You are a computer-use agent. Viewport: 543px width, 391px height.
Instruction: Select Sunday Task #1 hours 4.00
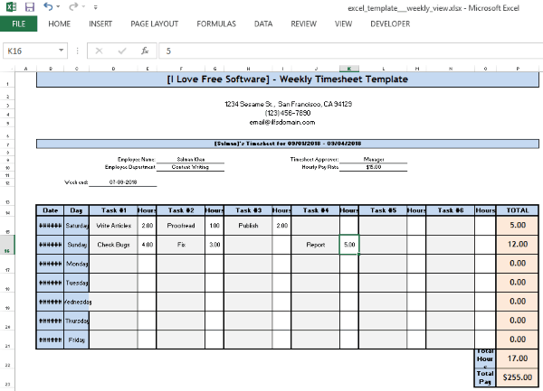pyautogui.click(x=148, y=245)
